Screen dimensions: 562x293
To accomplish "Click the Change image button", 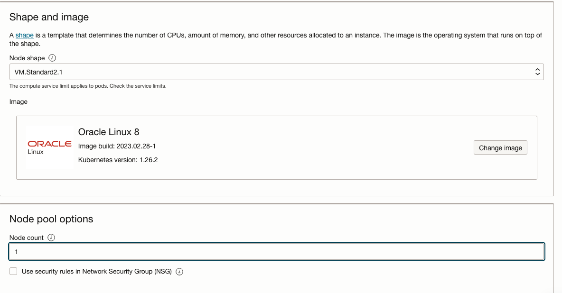I will click(500, 147).
